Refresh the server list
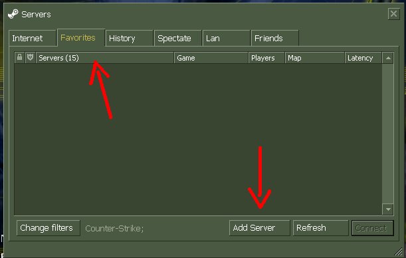The width and height of the screenshot is (406, 258). [320, 228]
